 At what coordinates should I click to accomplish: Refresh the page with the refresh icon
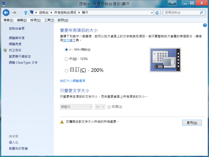pos(157,13)
